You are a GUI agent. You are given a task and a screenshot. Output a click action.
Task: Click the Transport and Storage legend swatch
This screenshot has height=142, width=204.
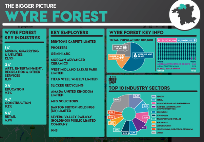(154, 119)
